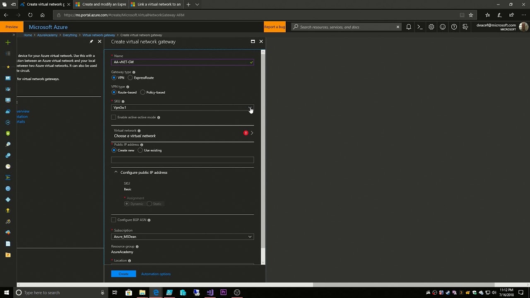
Task: Click the green plus create resource icon
Action: (x=8, y=42)
